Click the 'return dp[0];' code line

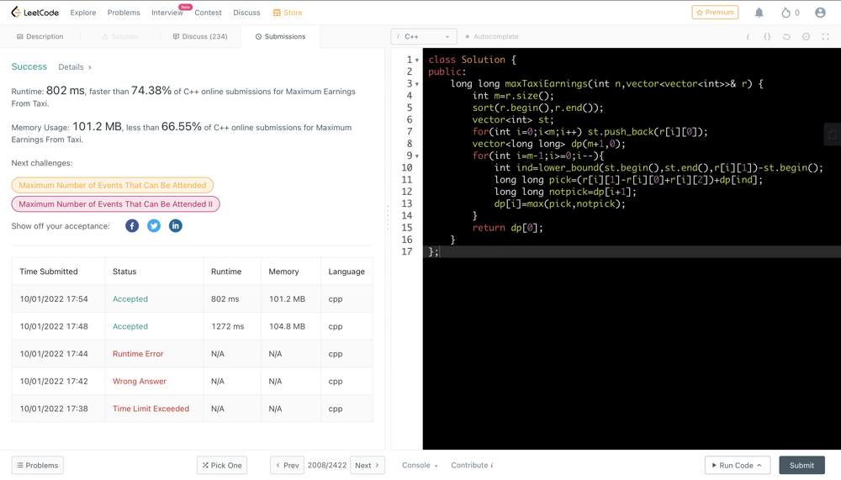coord(507,228)
